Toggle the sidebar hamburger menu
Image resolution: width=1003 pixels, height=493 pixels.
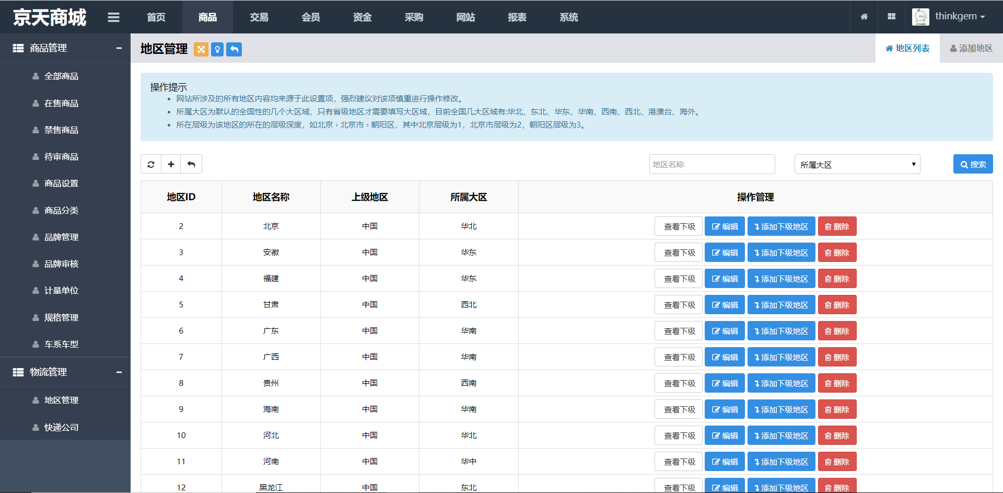(x=113, y=17)
